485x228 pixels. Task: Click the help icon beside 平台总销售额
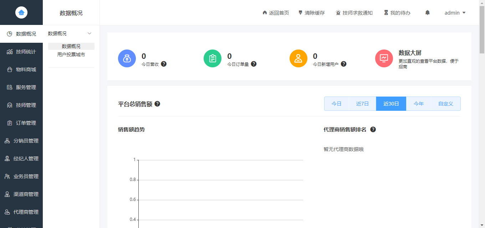pos(157,104)
